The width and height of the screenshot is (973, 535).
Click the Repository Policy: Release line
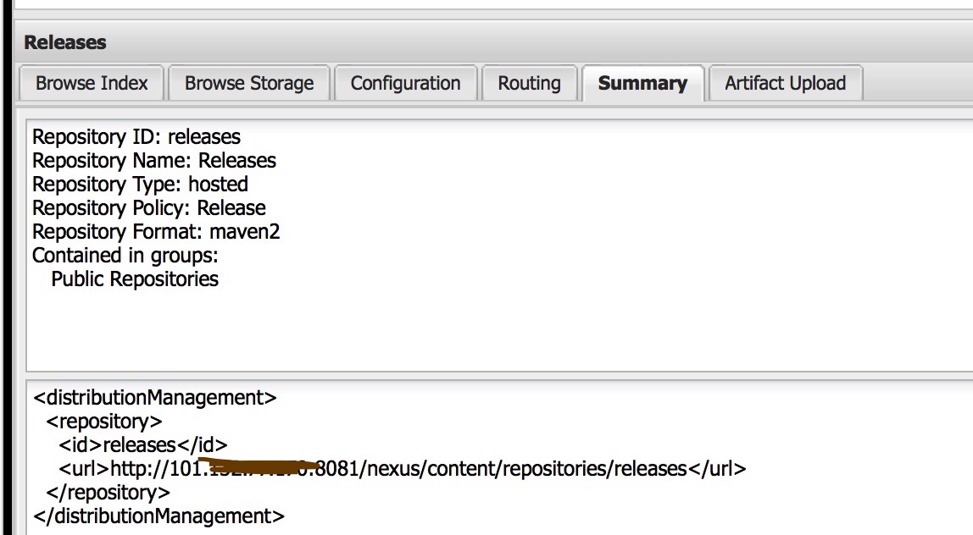tap(149, 207)
